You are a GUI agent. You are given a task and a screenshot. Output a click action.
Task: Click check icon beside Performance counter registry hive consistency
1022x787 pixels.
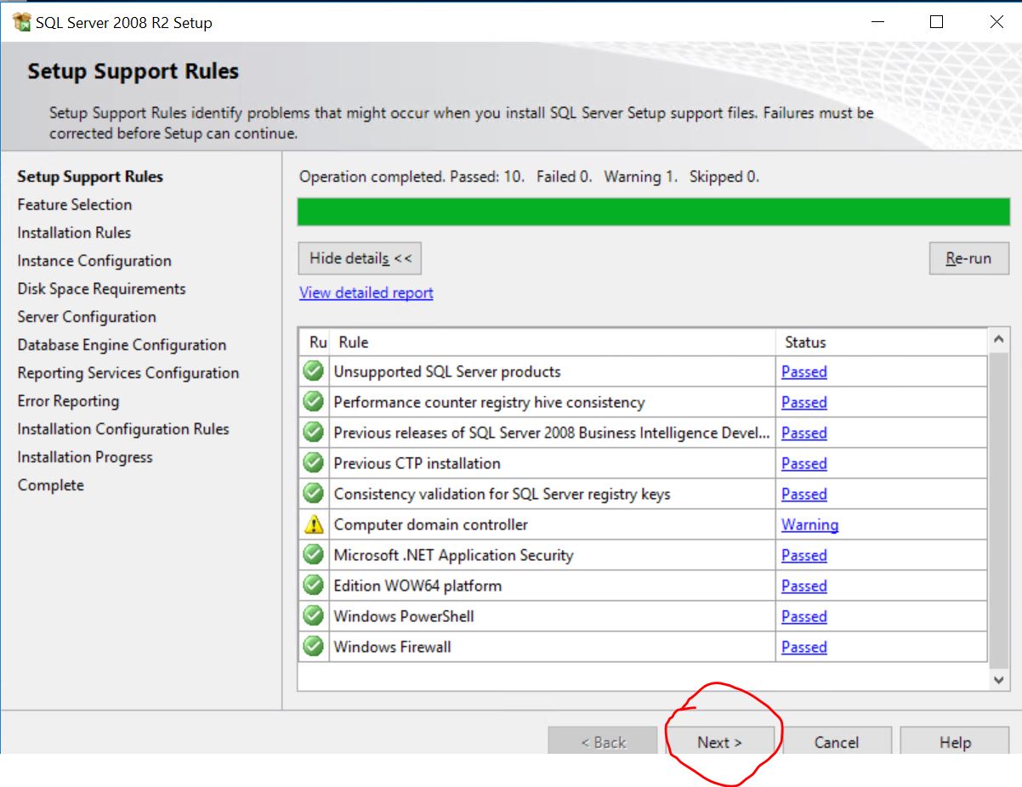click(x=314, y=402)
